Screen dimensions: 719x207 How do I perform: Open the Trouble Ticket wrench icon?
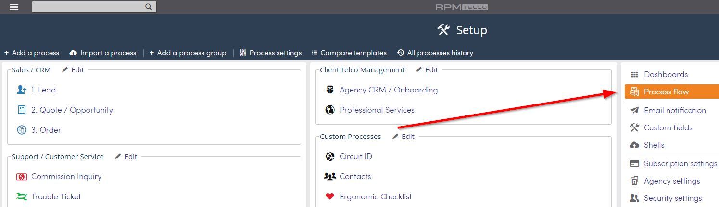(x=22, y=196)
